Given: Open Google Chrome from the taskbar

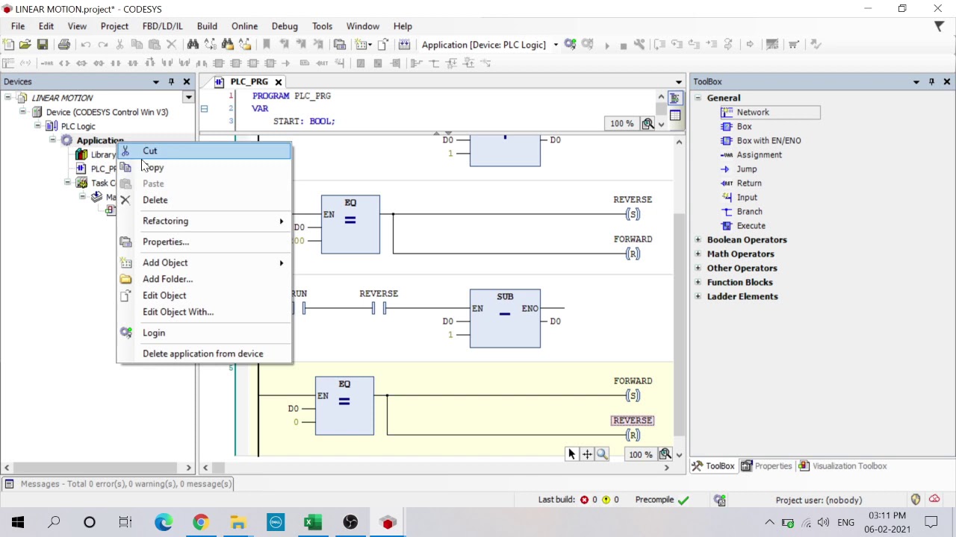Looking at the screenshot, I should click(x=200, y=522).
